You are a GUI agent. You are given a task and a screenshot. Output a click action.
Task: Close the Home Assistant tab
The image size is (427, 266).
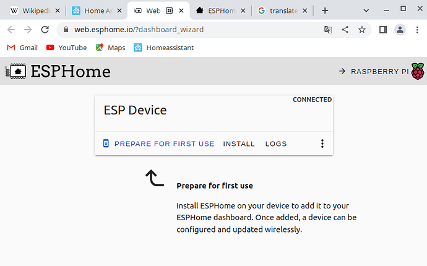tap(119, 11)
